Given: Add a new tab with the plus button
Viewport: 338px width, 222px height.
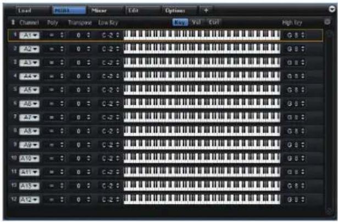Looking at the screenshot, I should click(x=206, y=10).
